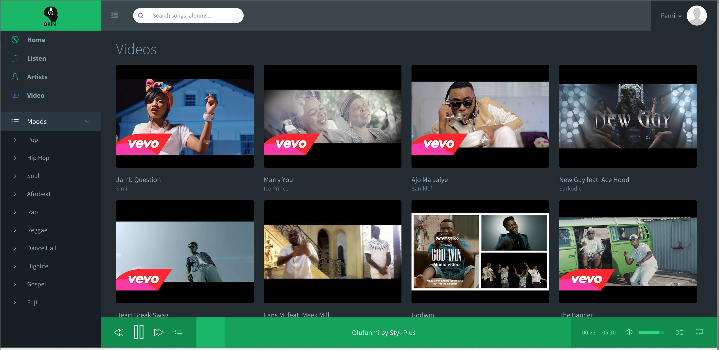Expand the Fuji mood chevron

[15, 302]
